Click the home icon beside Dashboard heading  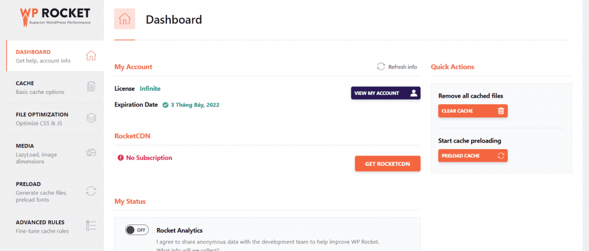(124, 20)
